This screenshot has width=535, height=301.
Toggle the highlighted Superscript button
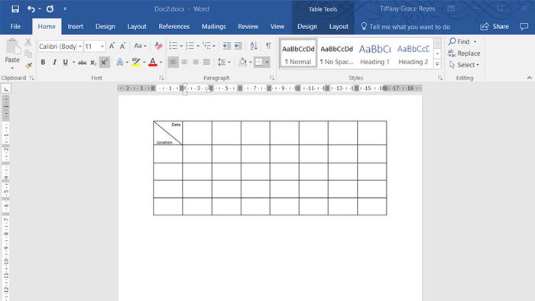(x=105, y=62)
